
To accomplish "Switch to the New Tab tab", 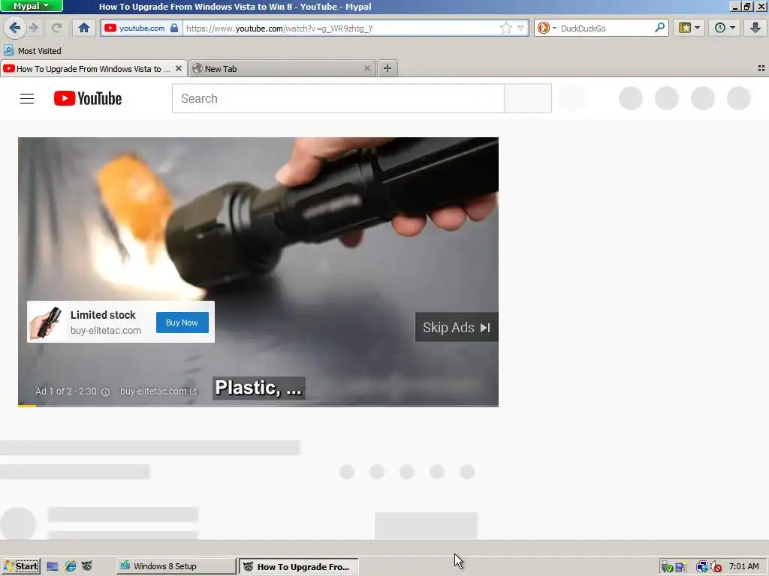I will tap(282, 68).
